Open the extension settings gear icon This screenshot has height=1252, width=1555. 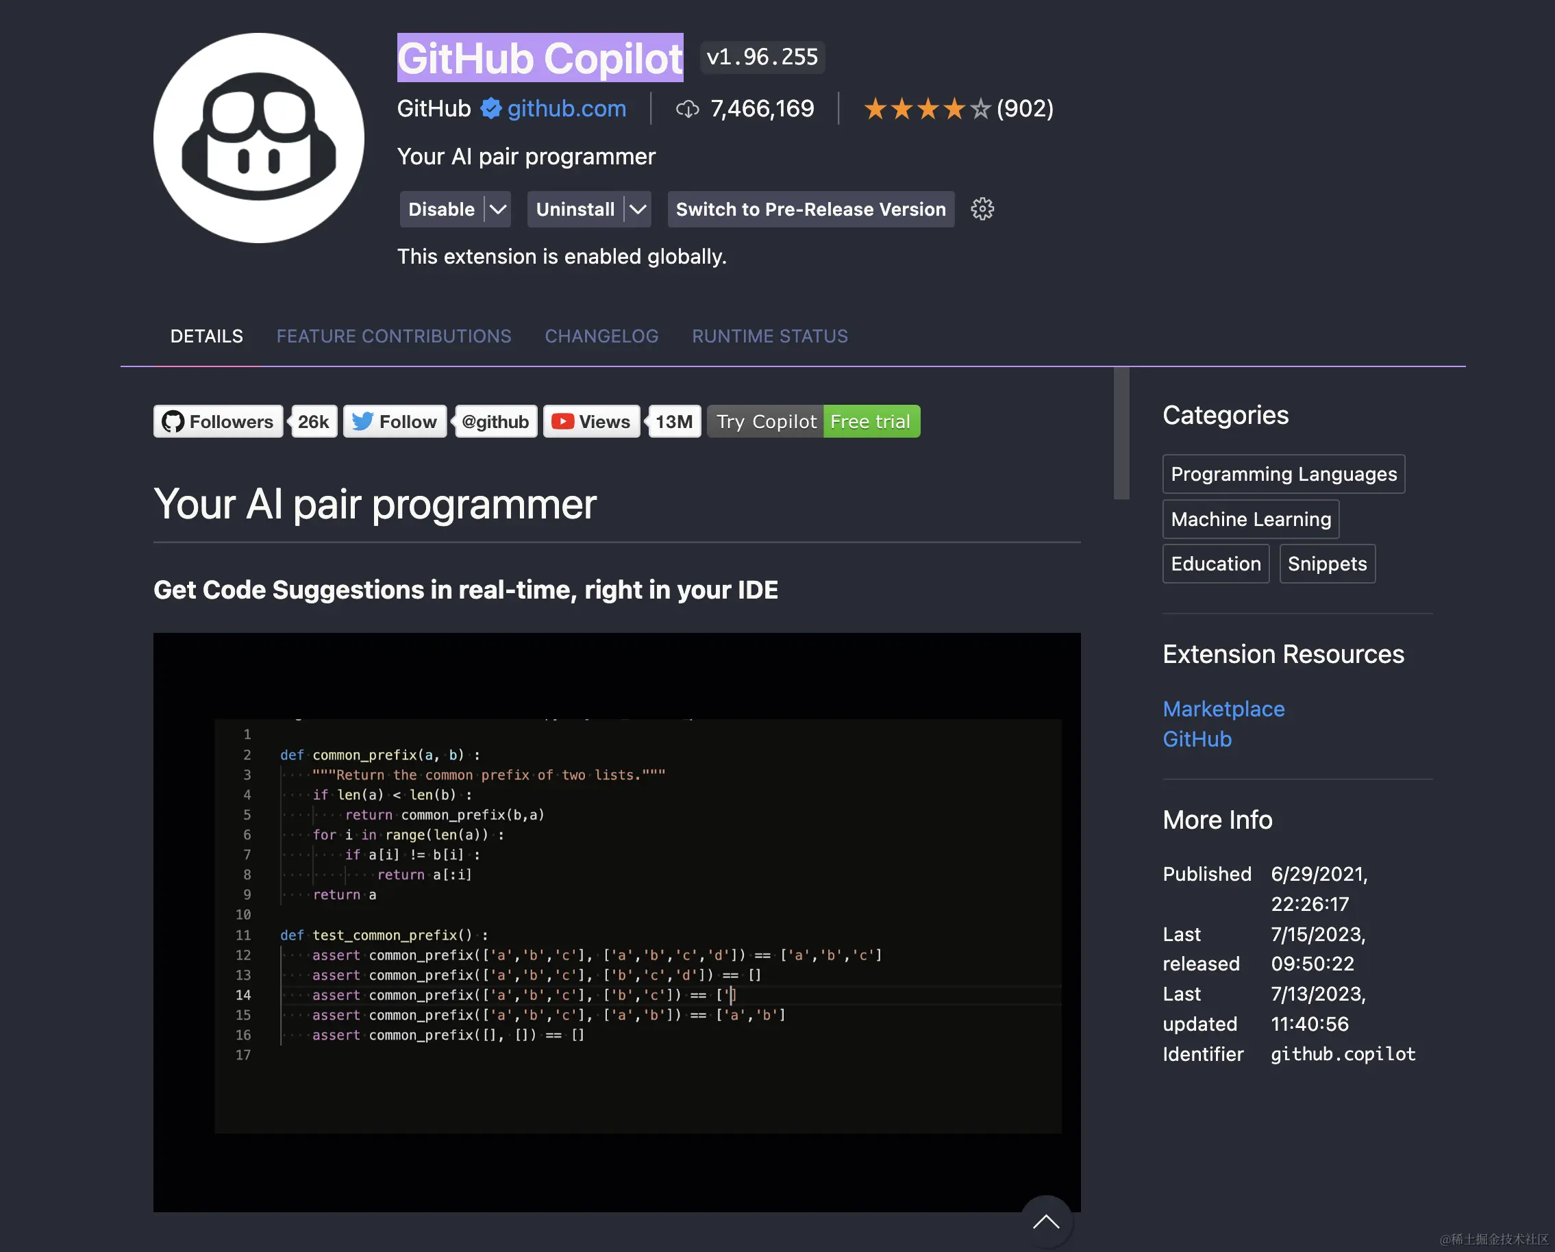pyautogui.click(x=982, y=209)
